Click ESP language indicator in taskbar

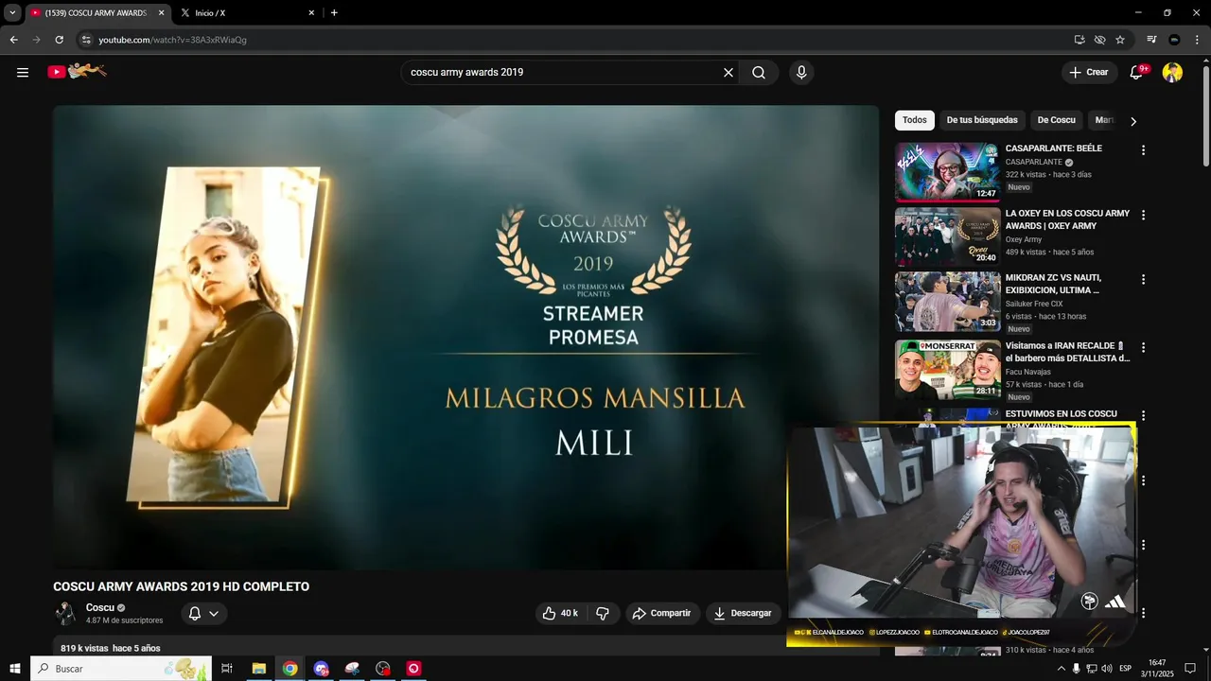[1125, 669]
